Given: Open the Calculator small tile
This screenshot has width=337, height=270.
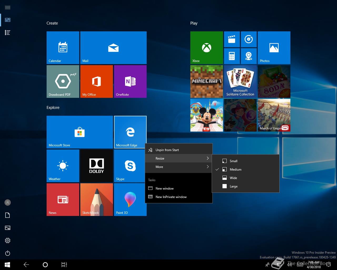Looking at the screenshot, I should [x=232, y=56].
